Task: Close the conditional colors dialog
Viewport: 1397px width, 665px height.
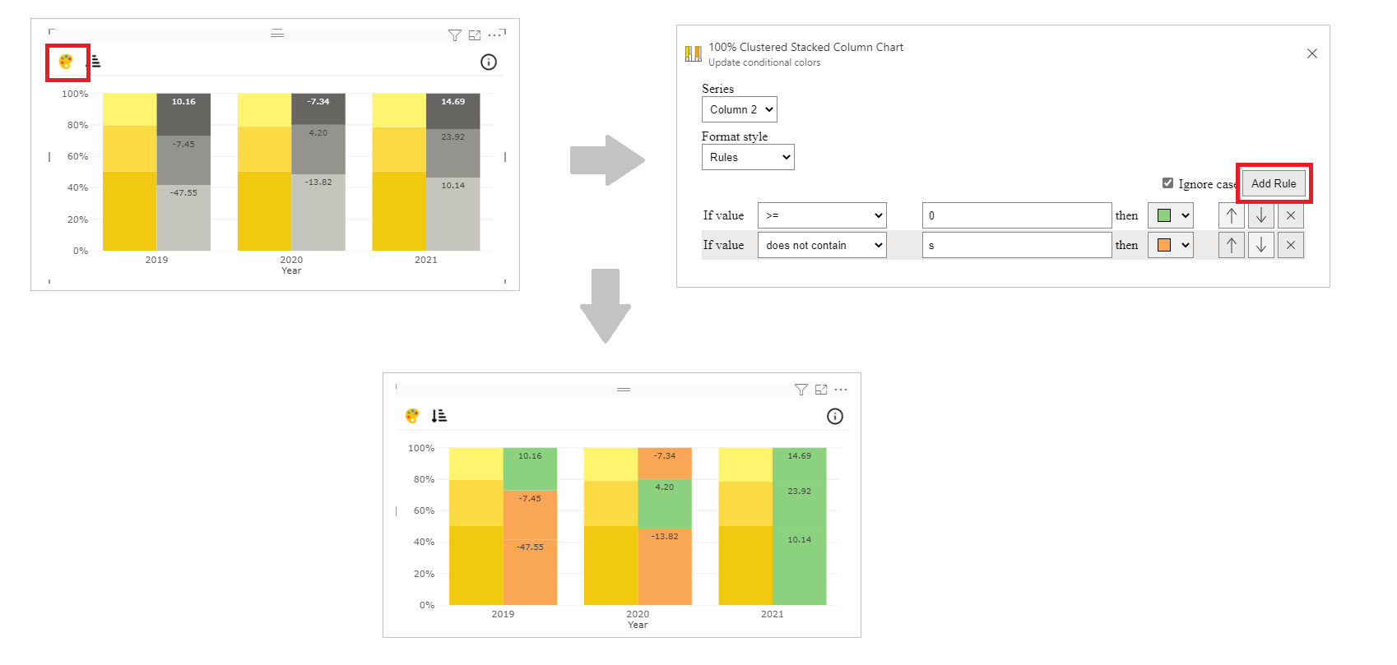Action: pyautogui.click(x=1311, y=53)
